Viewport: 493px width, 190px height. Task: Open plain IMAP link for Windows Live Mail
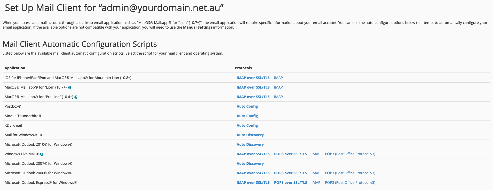[x=316, y=154]
